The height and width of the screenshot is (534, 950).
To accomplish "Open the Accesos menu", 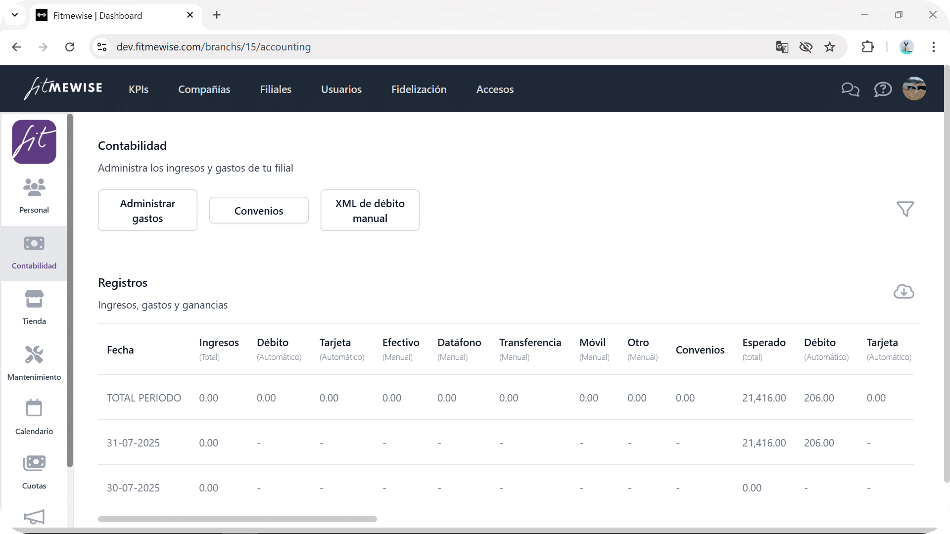I will tap(495, 89).
